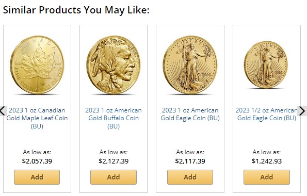
Task: Click the $1,242.93 price text
Action: [266, 161]
